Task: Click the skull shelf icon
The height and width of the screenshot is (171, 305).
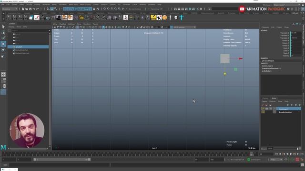Action: tap(176, 18)
